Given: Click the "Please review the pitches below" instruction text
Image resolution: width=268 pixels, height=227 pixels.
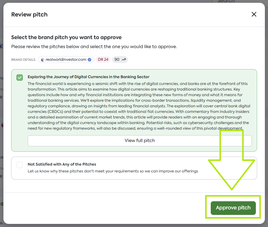Looking at the screenshot, I should [94, 47].
